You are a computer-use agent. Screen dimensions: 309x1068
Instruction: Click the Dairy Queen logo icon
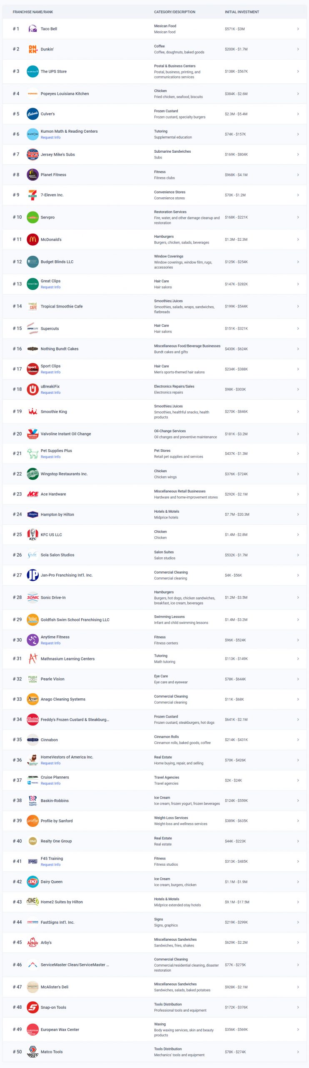[32, 882]
